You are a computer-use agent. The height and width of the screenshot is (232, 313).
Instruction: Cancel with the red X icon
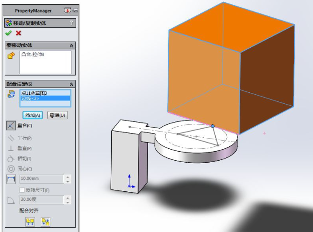tap(18, 33)
